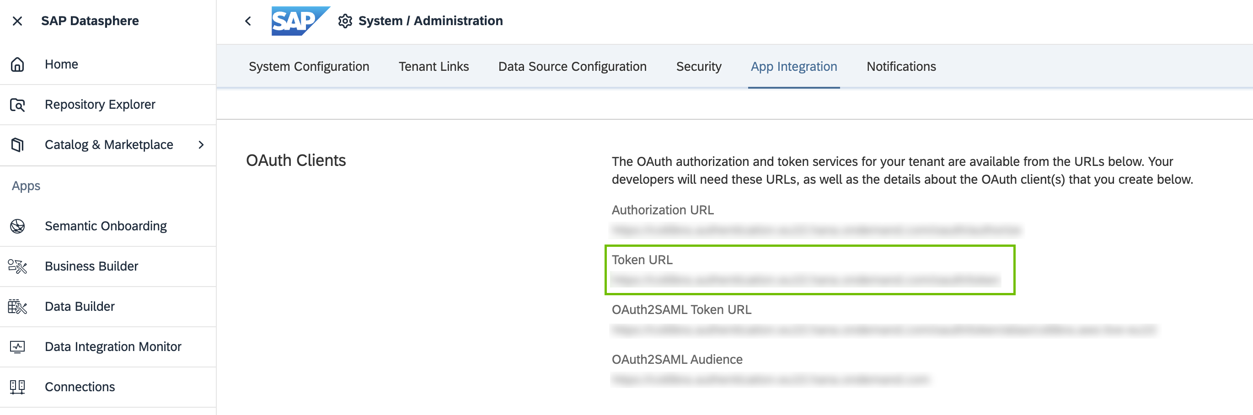Open the Connections icon
Image resolution: width=1253 pixels, height=415 pixels.
point(17,387)
